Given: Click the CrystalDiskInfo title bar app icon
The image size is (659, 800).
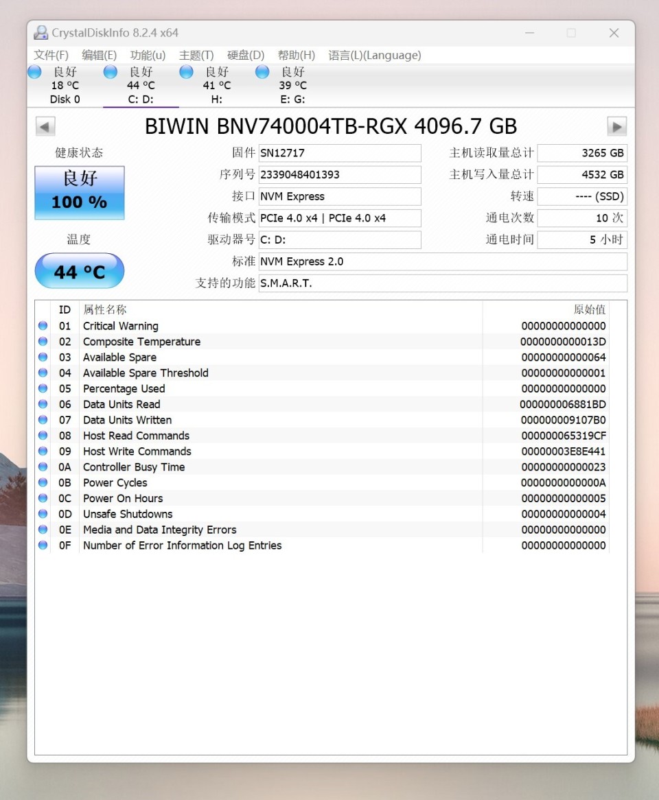Looking at the screenshot, I should pyautogui.click(x=41, y=33).
